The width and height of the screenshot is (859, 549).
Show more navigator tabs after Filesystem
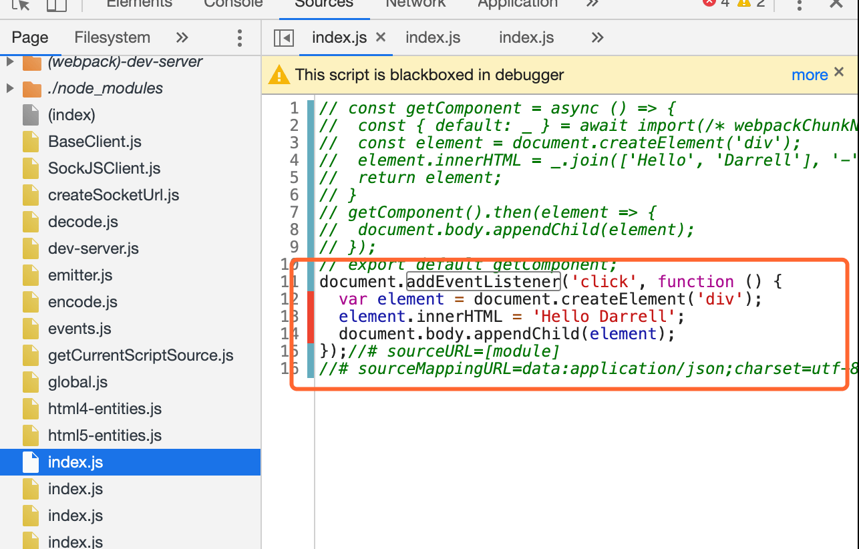pyautogui.click(x=182, y=38)
